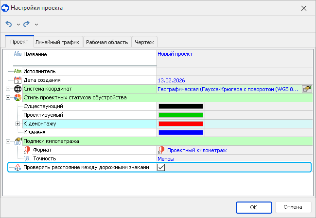Collapse the Подписи километража section

(8, 141)
